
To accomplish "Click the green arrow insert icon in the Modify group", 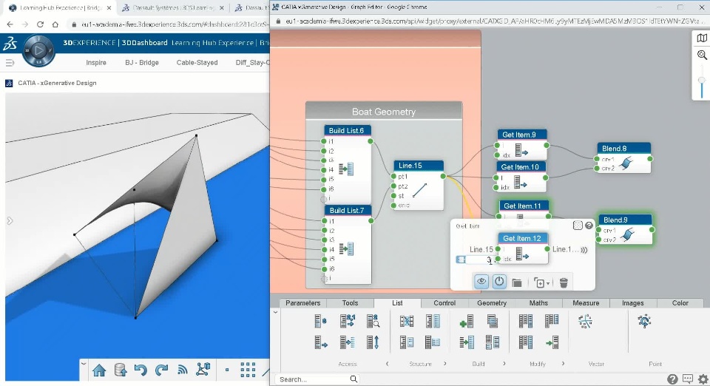I will [552, 342].
